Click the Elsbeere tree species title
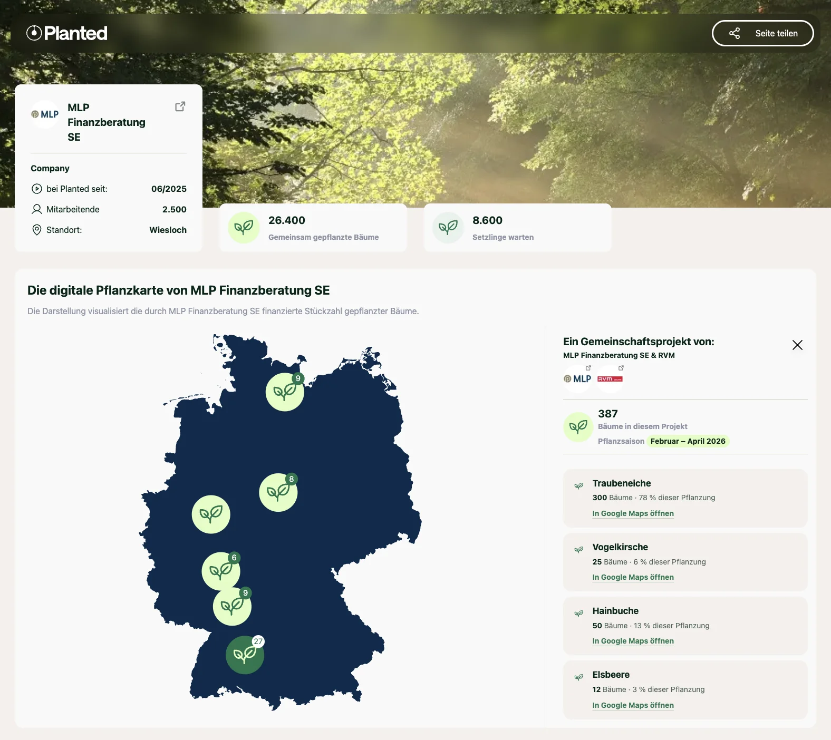Image resolution: width=831 pixels, height=740 pixels. point(611,675)
